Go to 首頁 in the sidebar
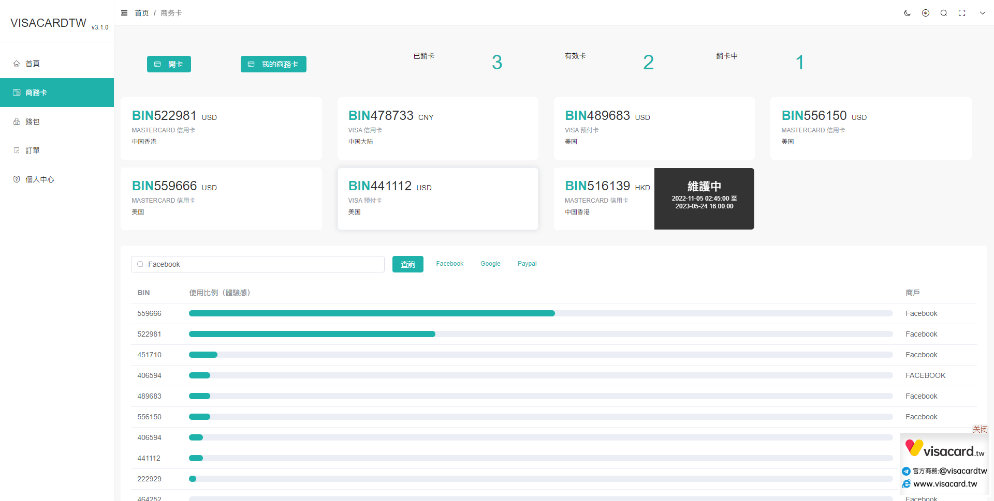 pyautogui.click(x=57, y=64)
